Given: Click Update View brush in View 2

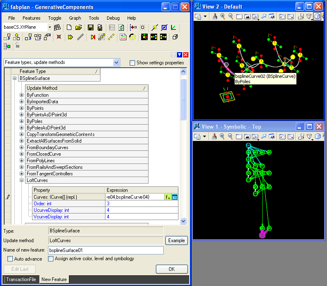Looking at the screenshot, I should click(x=215, y=16).
